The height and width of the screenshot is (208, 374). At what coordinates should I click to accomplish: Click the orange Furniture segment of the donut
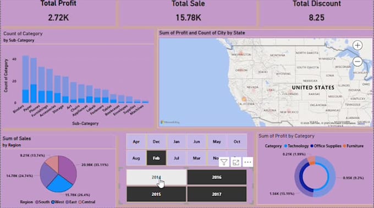tap(312, 163)
